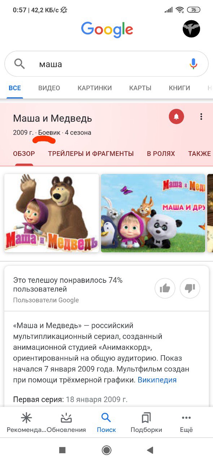Tap the red notification bell icon
This screenshot has height=463, width=213.
pos(176,116)
